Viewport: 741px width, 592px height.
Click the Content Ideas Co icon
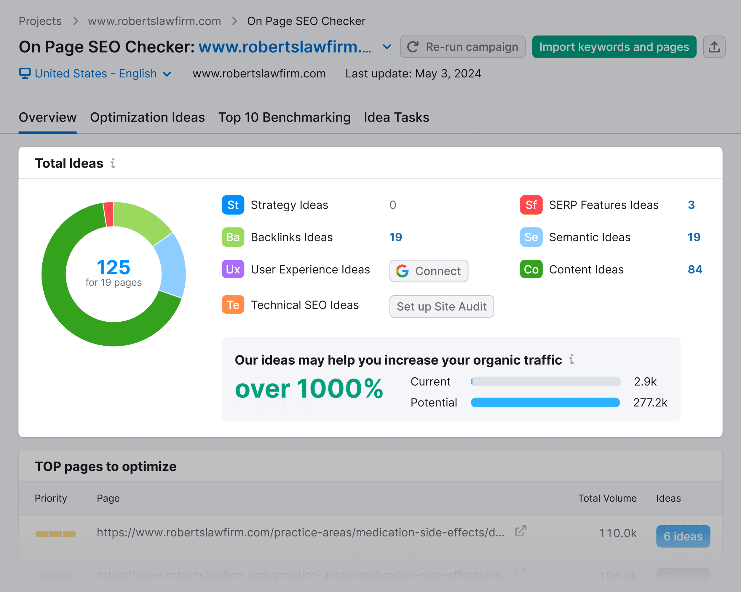point(531,269)
